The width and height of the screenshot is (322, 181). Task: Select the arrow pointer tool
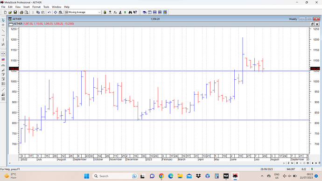click(3, 20)
